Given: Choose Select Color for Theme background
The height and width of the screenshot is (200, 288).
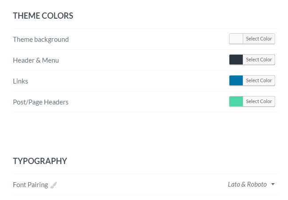Looking at the screenshot, I should coord(259,39).
